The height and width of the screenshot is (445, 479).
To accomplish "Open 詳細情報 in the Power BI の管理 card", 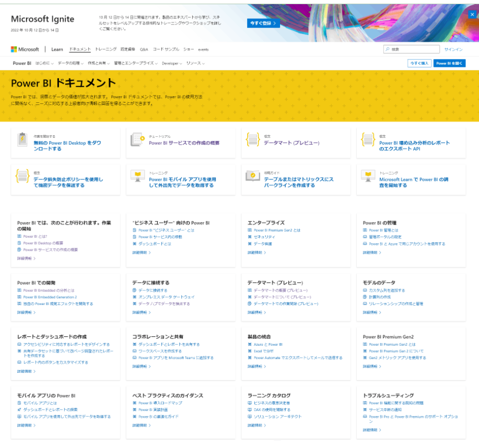I will (x=372, y=253).
